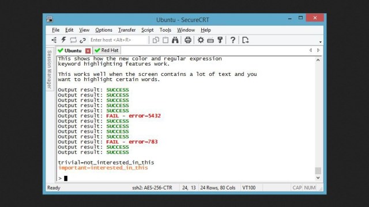The height and width of the screenshot is (207, 369).
Task: Click '24 Rows, 80 Cols' status entry
Action: 218,188
